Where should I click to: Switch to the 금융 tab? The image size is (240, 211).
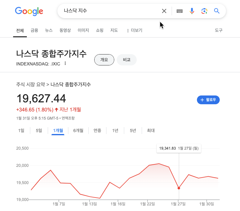tap(34, 30)
